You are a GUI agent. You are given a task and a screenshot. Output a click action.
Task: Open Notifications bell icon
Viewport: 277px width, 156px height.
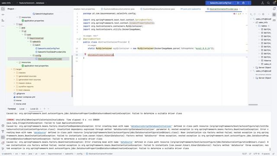pyautogui.click(x=274, y=9)
